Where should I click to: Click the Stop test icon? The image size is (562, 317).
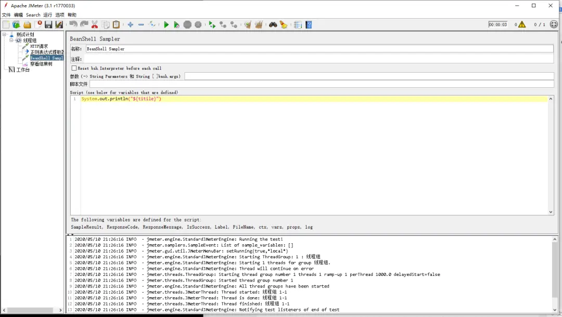(x=187, y=25)
